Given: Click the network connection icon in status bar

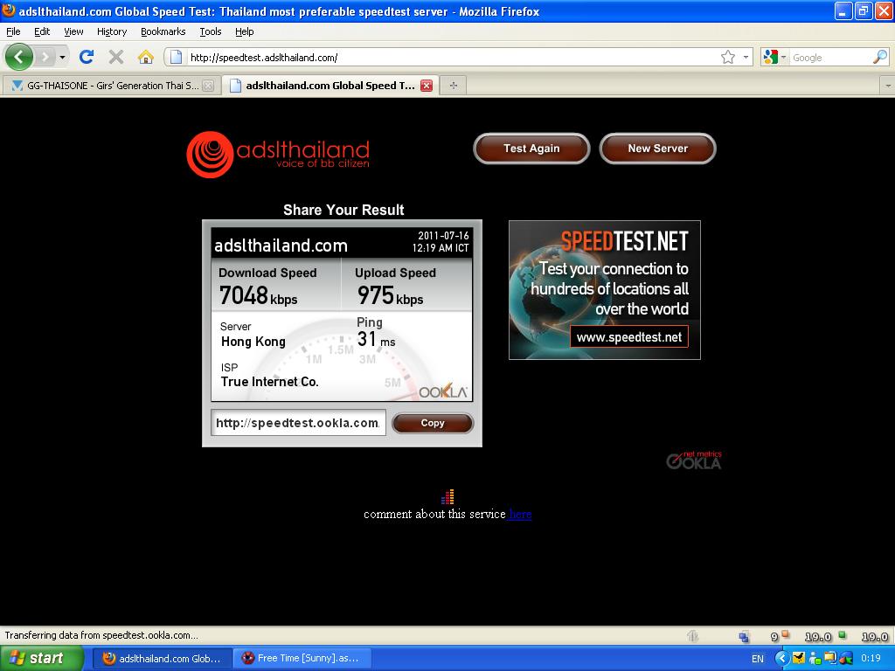Looking at the screenshot, I should pos(744,636).
